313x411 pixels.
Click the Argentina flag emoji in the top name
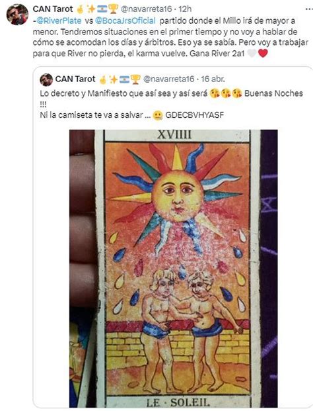[102, 9]
